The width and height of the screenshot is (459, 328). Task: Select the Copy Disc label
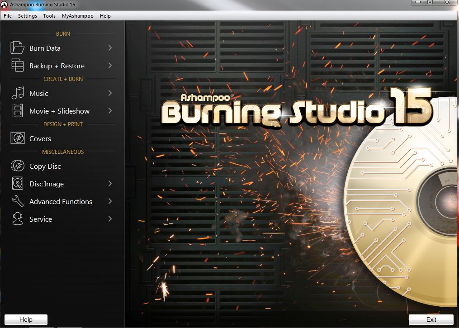pyautogui.click(x=45, y=166)
